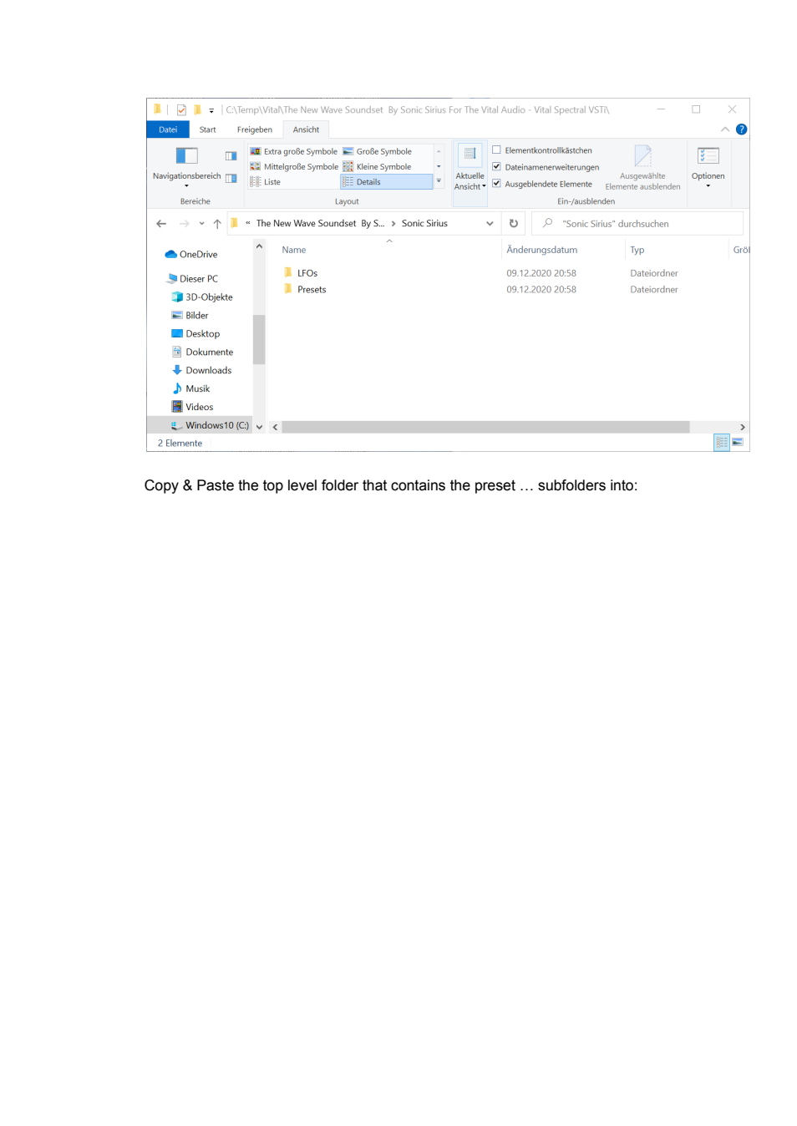Image resolution: width=797 pixels, height=1126 pixels.
Task: Expand the layout gallery more arrow
Action: pos(439,180)
